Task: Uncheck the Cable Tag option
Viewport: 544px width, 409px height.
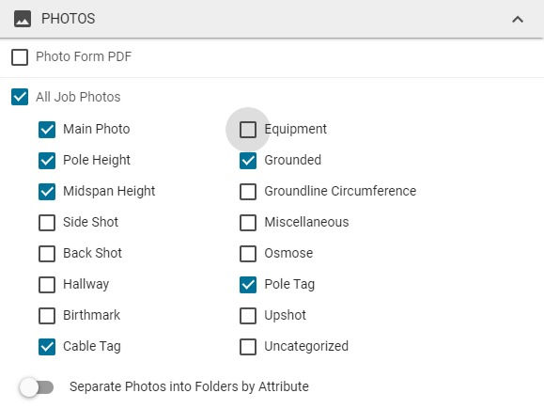Action: point(47,347)
